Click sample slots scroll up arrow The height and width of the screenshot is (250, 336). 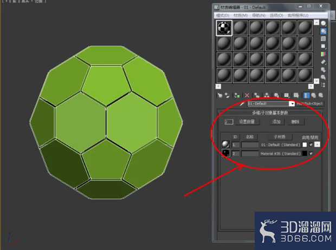click(316, 22)
